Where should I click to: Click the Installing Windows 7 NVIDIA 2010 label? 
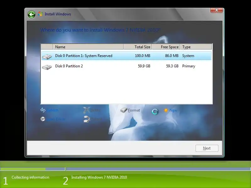[99, 177]
